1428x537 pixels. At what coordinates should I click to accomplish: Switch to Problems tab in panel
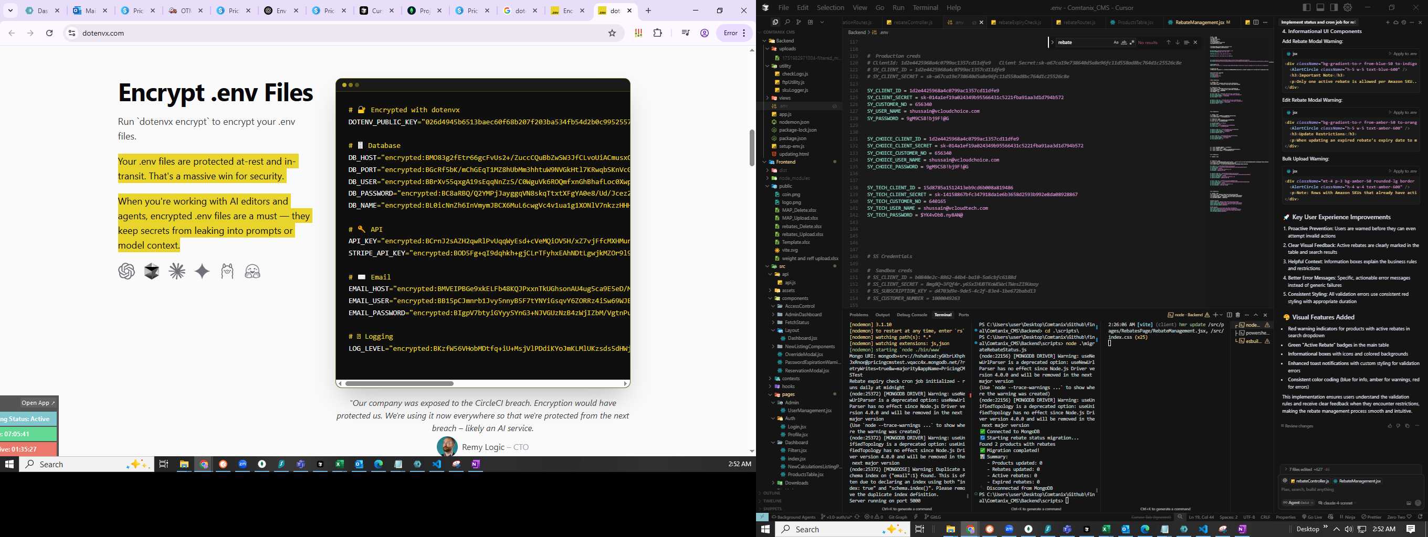859,315
